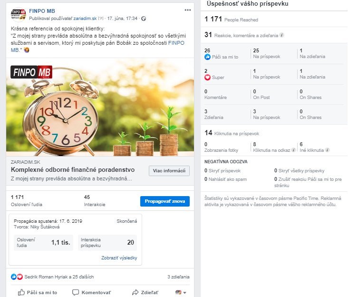Click the Zdieľať share arrow button
This screenshot has height=297, width=348.
point(145,292)
